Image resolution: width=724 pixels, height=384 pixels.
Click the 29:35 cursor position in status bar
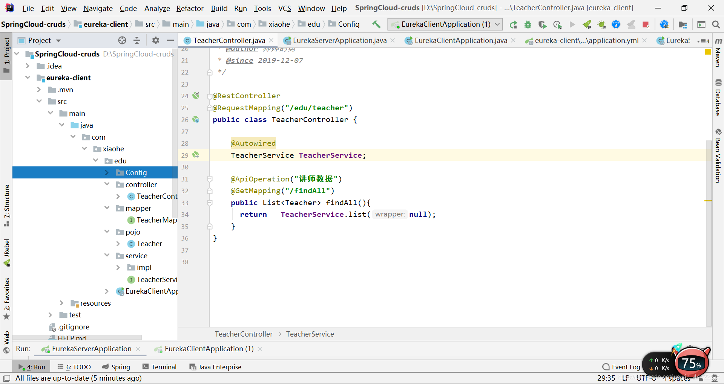point(606,378)
